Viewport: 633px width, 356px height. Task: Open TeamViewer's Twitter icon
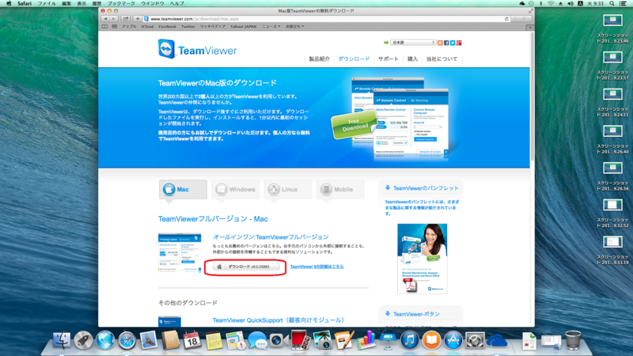[453, 43]
